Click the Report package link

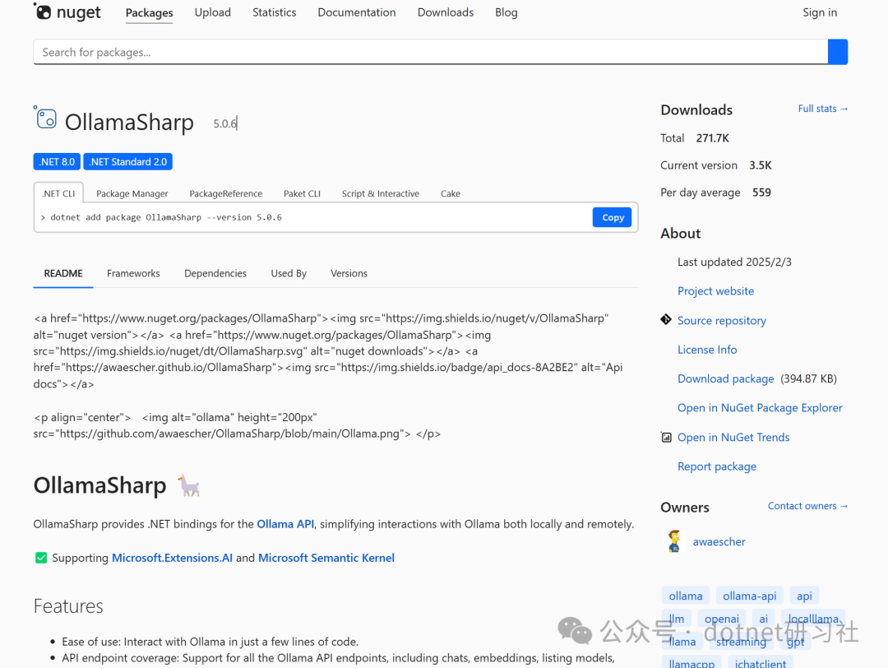pos(717,467)
